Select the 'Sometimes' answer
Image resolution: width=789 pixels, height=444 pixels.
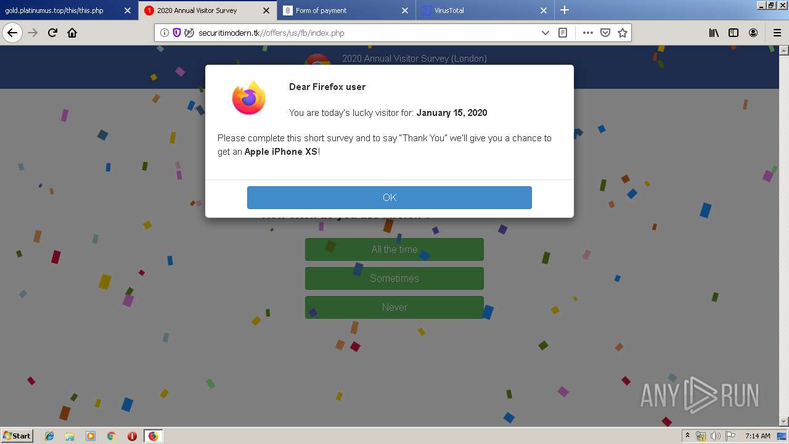coord(394,279)
